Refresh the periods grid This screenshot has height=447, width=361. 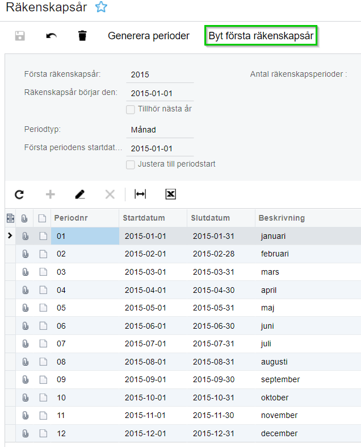tap(19, 194)
